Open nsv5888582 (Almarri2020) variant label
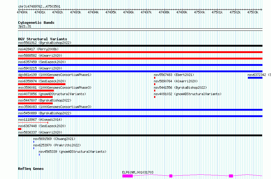Screen dimensions: 271x179 40,55
